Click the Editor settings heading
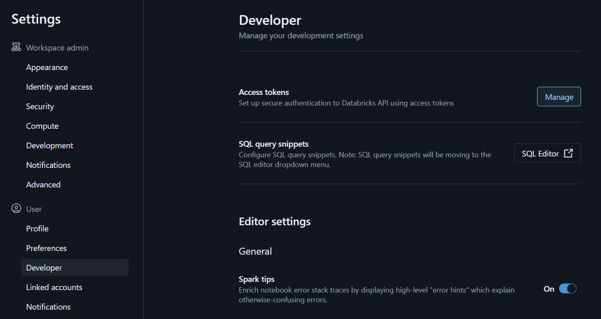601x319 pixels. (275, 221)
